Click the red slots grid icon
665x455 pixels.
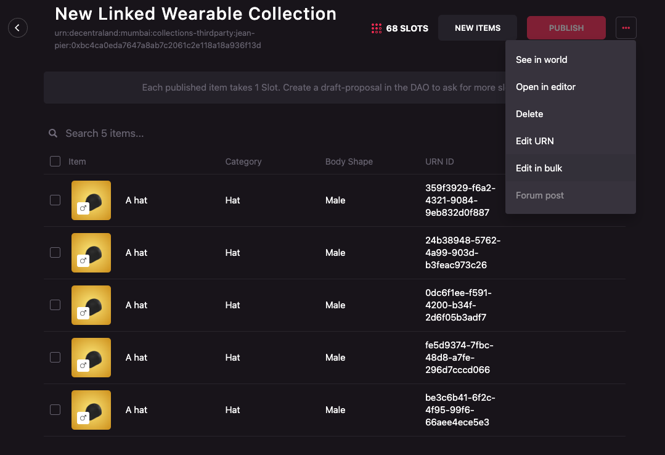point(376,28)
